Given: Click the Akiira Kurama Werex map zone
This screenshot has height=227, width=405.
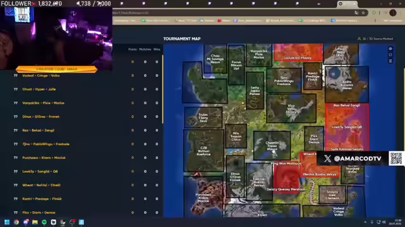Looking at the screenshot, I should click(347, 84).
